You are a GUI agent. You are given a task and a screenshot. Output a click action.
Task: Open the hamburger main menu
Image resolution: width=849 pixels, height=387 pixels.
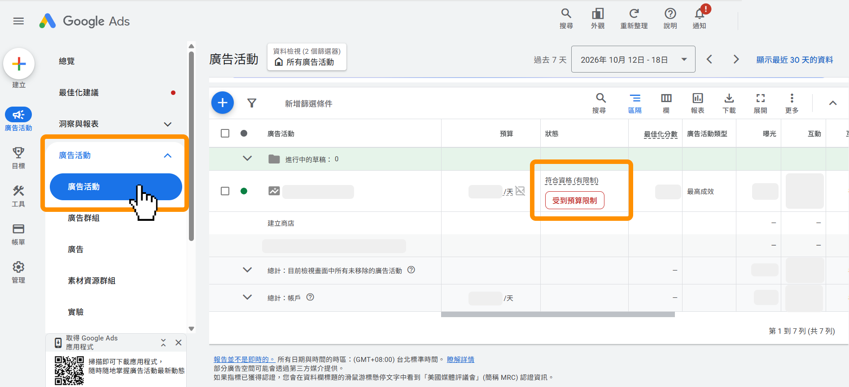pyautogui.click(x=18, y=21)
